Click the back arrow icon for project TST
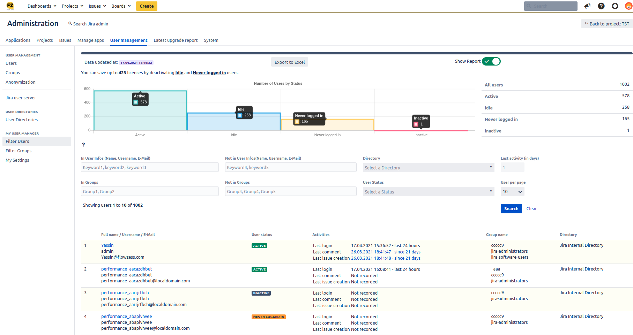Image resolution: width=633 pixels, height=335 pixels. click(x=587, y=24)
